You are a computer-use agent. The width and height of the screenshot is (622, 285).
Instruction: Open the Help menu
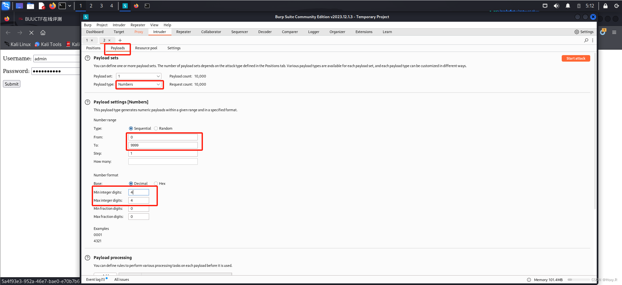tap(167, 25)
